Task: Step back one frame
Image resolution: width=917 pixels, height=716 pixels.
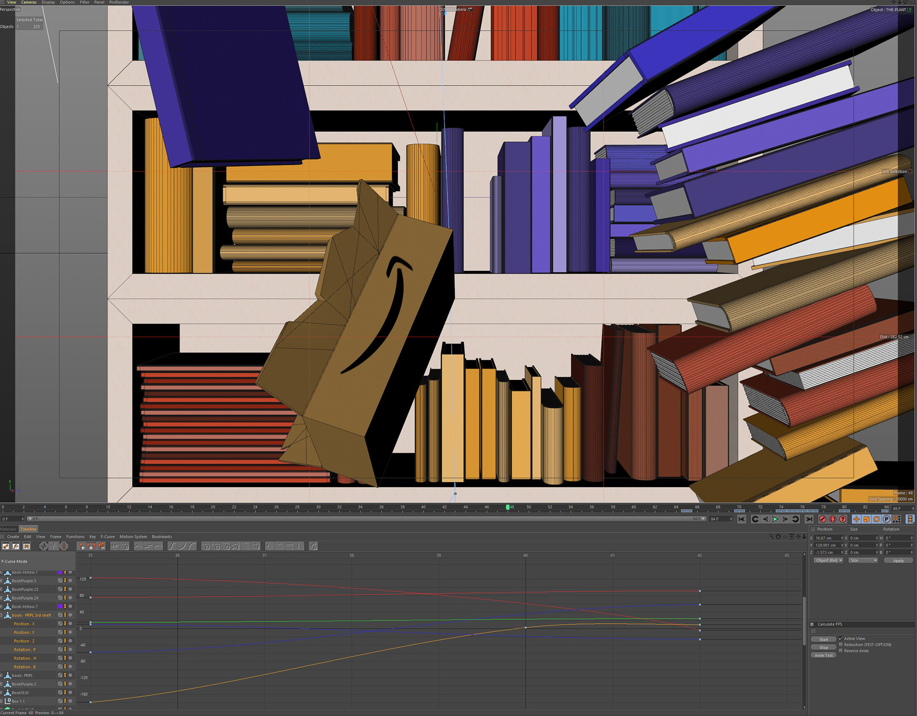Action: point(765,519)
